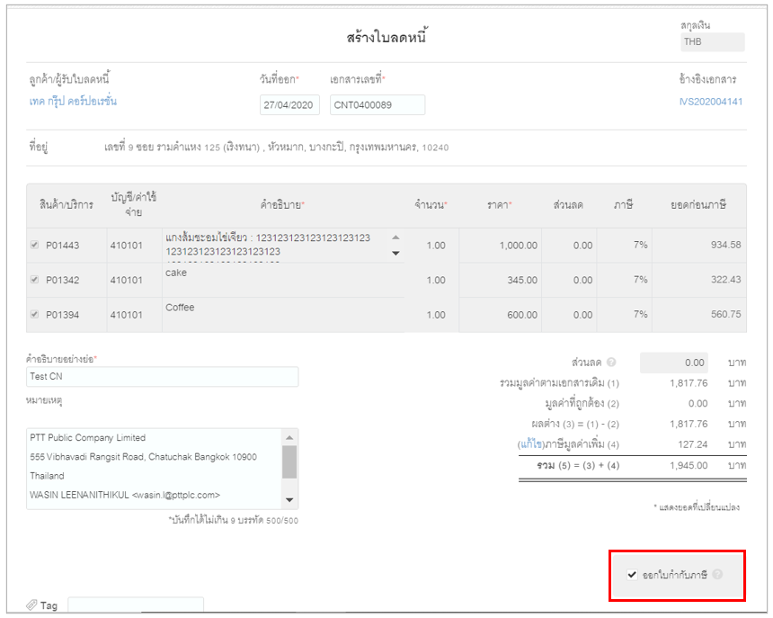Click notes box scrollbar down arrow
This screenshot has height=618, width=773.
pos(289,499)
